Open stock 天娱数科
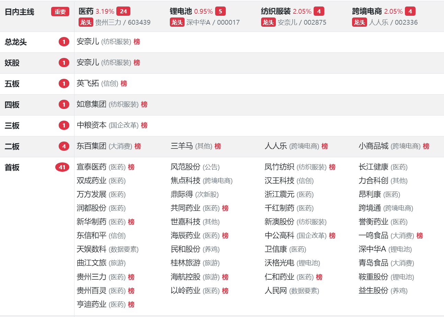This screenshot has width=444, height=317. click(92, 249)
